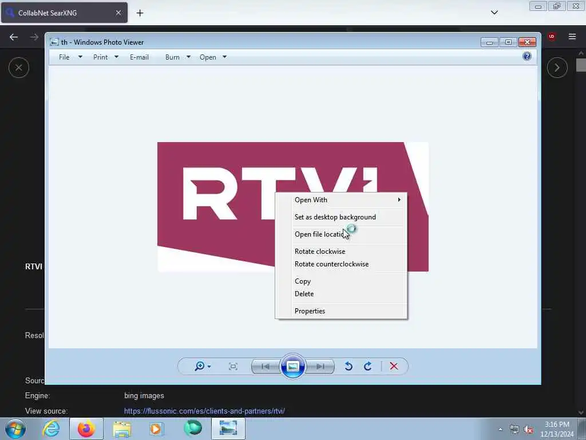
Task: Rotate image counterclockwise from bottom toolbar
Action: (x=349, y=366)
